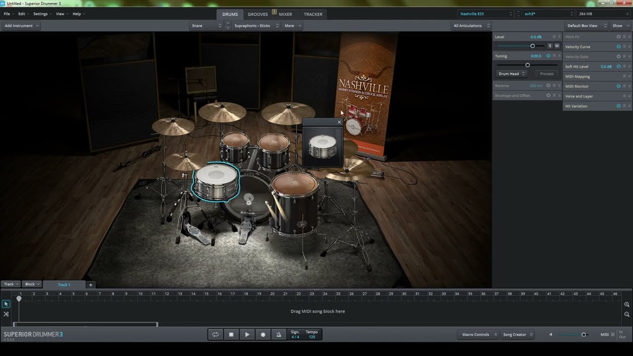Add a new track with plus button
633x356 pixels.
pos(90,285)
